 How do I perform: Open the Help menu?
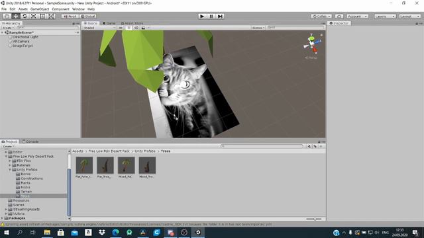[x=91, y=9]
